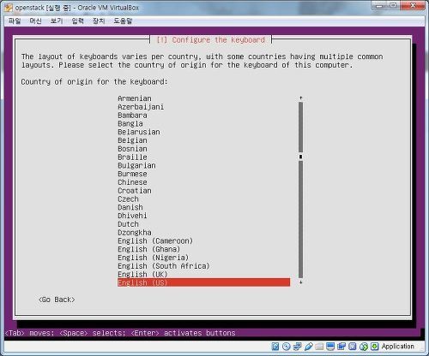429x356 pixels.
Task: Select Dhivehi keyboard
Action: (x=132, y=216)
